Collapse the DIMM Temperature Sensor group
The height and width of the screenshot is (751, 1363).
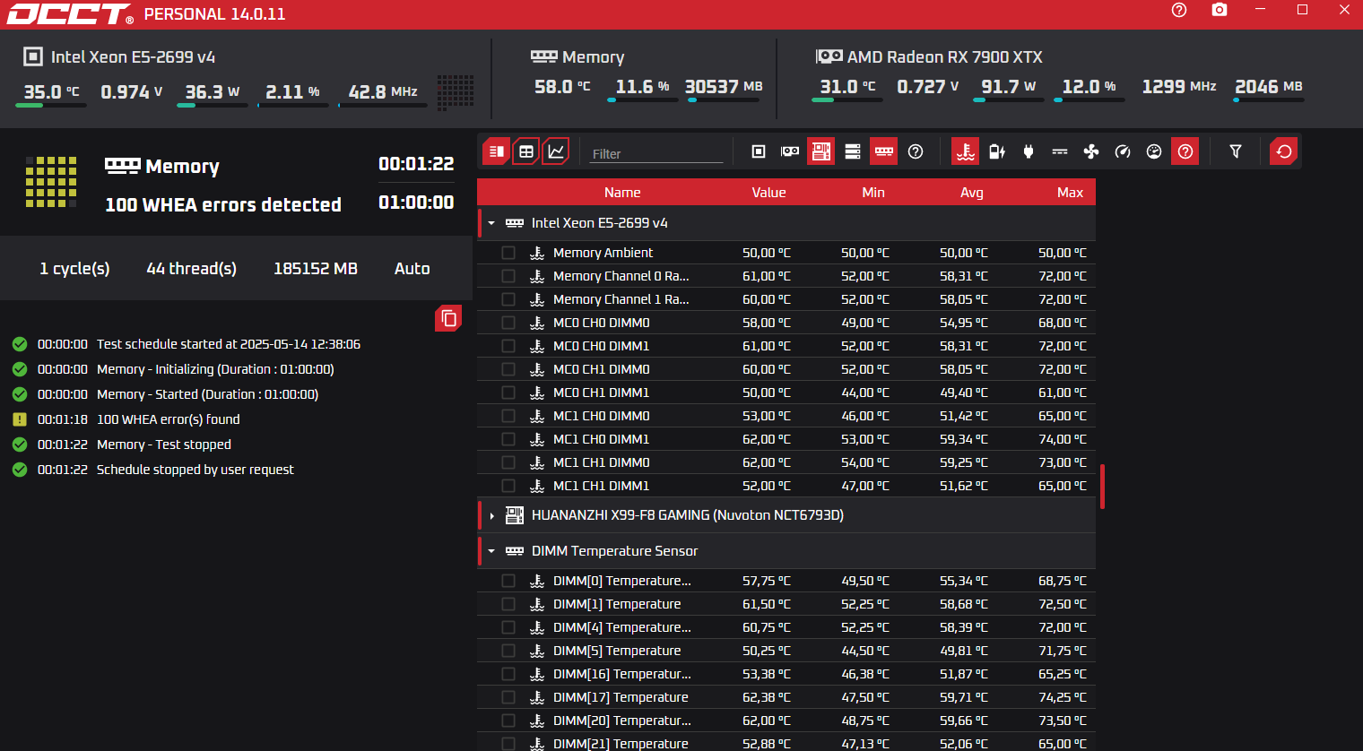click(491, 551)
